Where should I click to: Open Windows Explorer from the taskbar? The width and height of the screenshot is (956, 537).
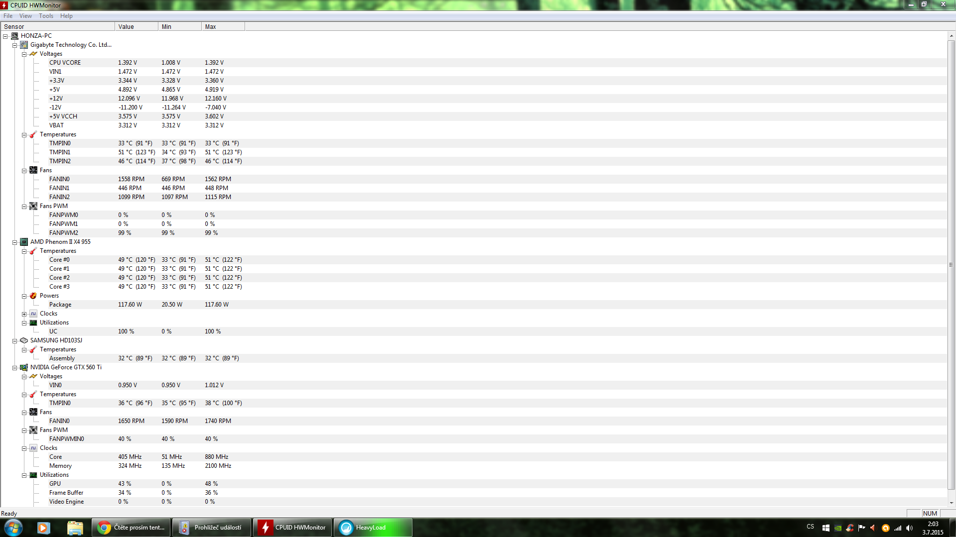click(75, 528)
